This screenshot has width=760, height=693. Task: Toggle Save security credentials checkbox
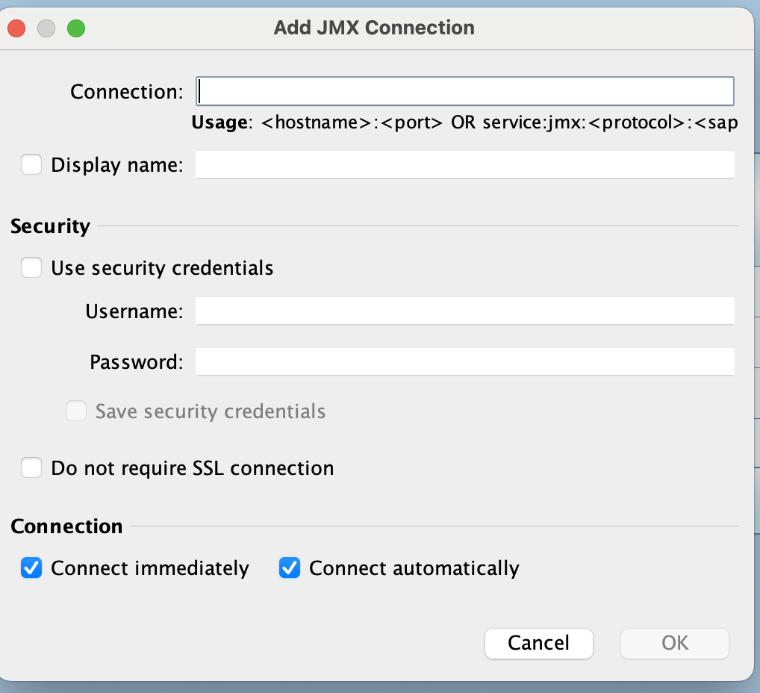tap(76, 411)
